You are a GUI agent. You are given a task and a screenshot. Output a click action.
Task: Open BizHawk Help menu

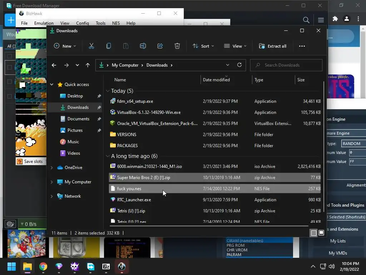(x=131, y=23)
